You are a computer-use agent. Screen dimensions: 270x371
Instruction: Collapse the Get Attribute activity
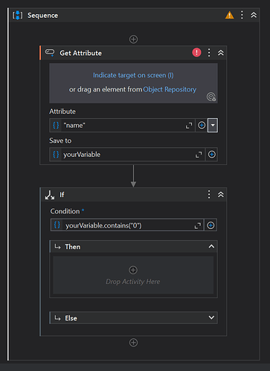pos(221,53)
